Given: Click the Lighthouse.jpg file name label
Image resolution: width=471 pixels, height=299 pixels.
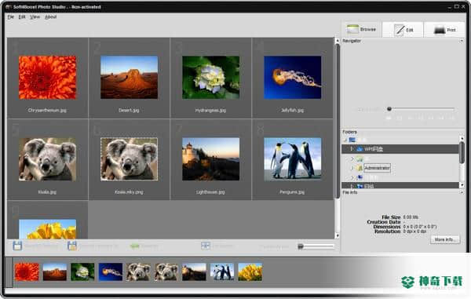Looking at the screenshot, I should pos(210,191).
